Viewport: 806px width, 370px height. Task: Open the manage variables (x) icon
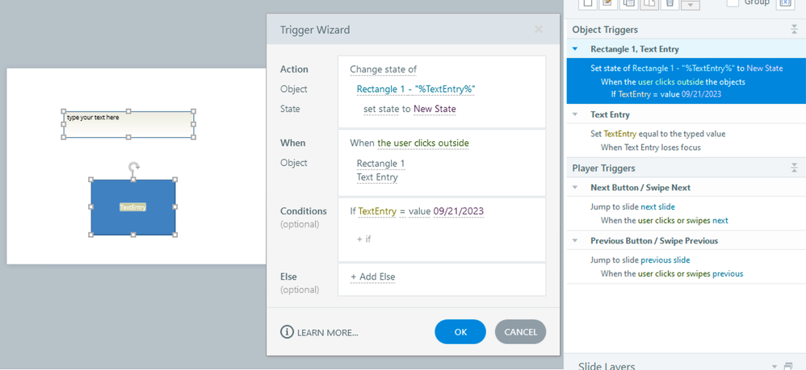(785, 3)
